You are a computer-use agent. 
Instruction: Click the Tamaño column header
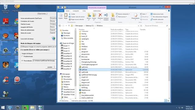143,30
